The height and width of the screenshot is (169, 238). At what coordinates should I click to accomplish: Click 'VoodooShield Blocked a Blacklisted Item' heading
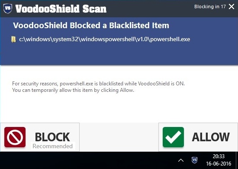point(91,25)
